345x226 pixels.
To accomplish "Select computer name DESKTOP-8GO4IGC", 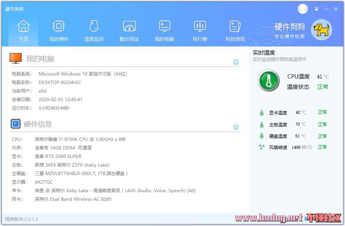I will (60, 82).
